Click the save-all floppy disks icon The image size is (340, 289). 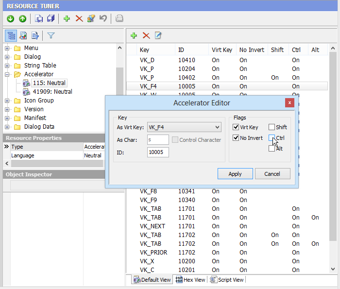click(51, 18)
